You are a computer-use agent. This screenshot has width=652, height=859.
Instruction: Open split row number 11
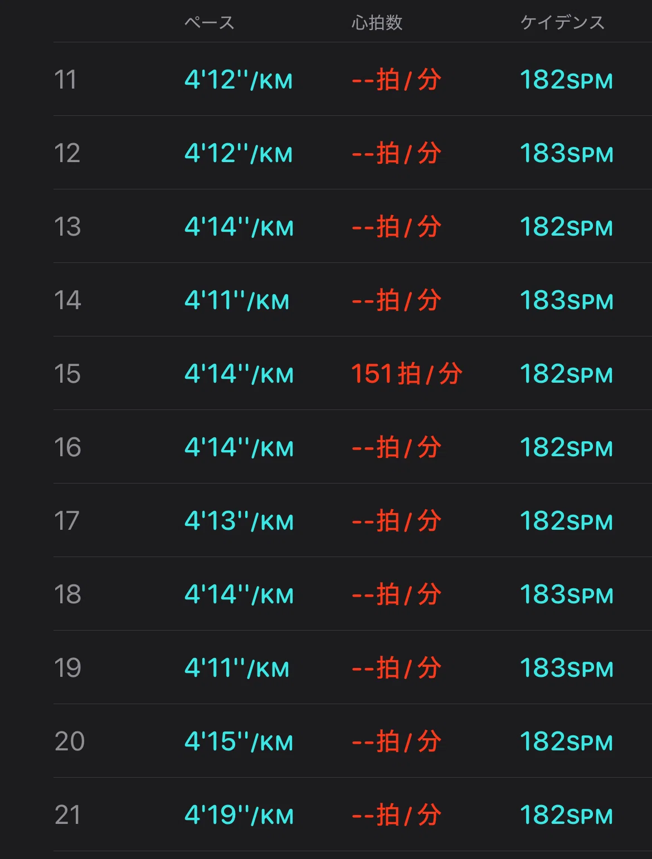pyautogui.click(x=65, y=80)
